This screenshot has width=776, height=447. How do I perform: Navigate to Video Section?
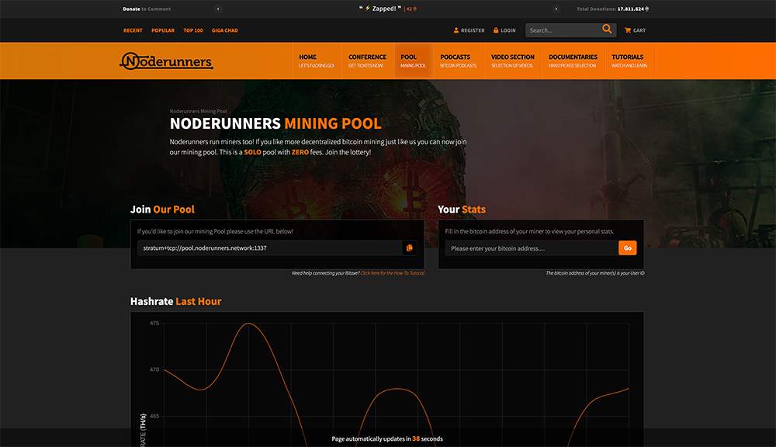click(x=512, y=61)
